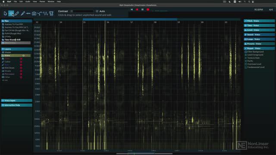Click the camera snapshot tool

click(34, 13)
